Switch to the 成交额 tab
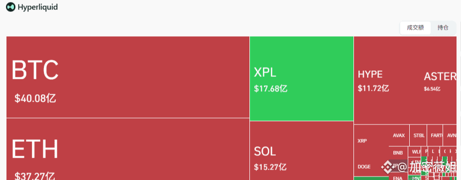 pyautogui.click(x=415, y=28)
